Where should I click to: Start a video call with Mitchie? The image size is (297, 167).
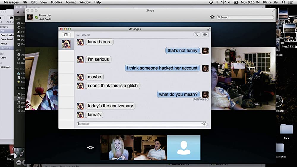[x=205, y=35]
